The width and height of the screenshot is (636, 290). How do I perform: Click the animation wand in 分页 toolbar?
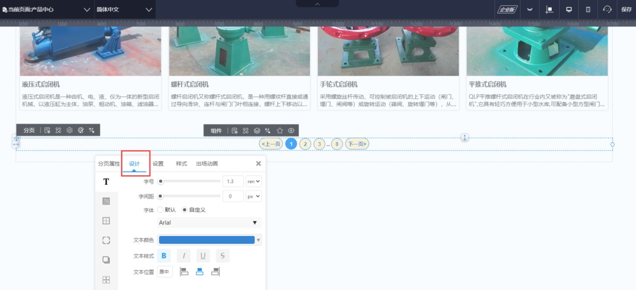tap(92, 130)
